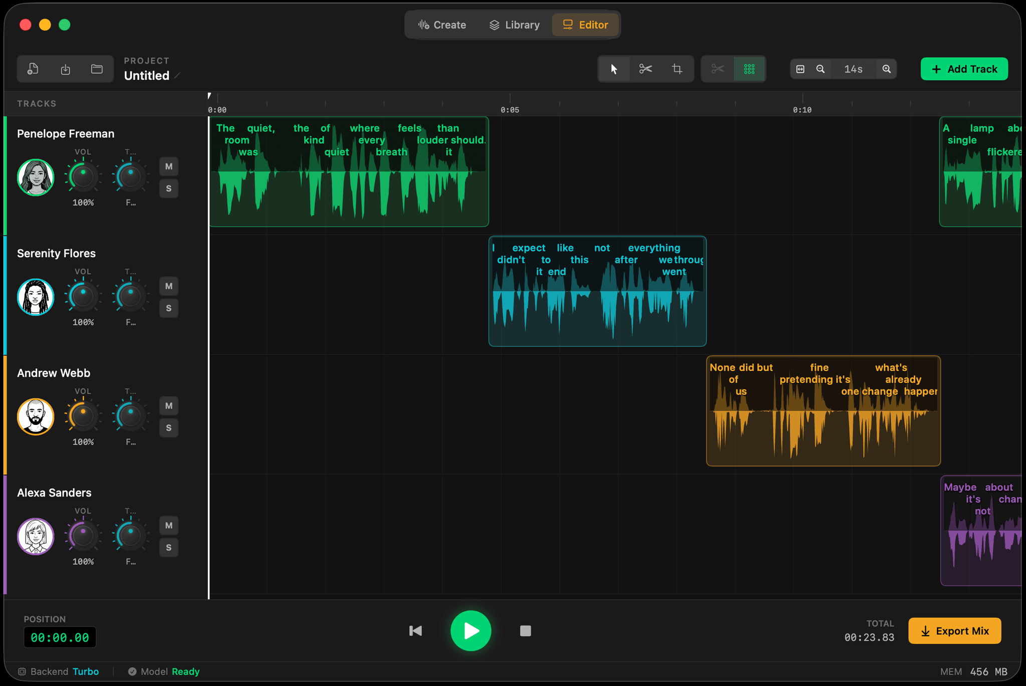Image resolution: width=1026 pixels, height=686 pixels.
Task: Open the 14s zoom duration control
Action: point(854,69)
